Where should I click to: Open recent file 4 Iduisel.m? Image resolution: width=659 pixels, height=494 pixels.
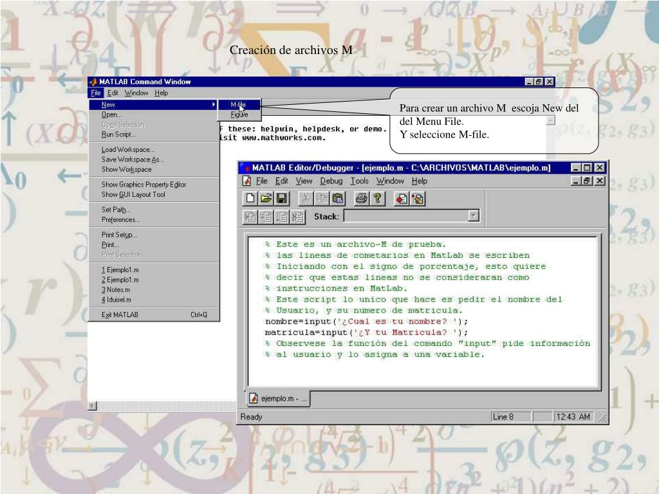154,300
